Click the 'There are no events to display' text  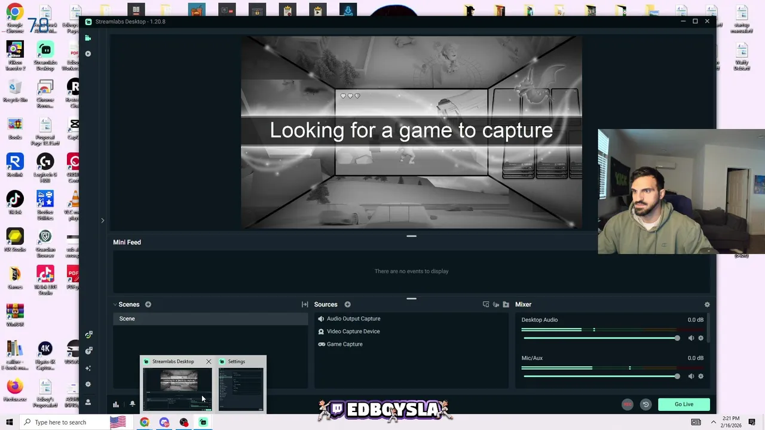click(x=411, y=271)
